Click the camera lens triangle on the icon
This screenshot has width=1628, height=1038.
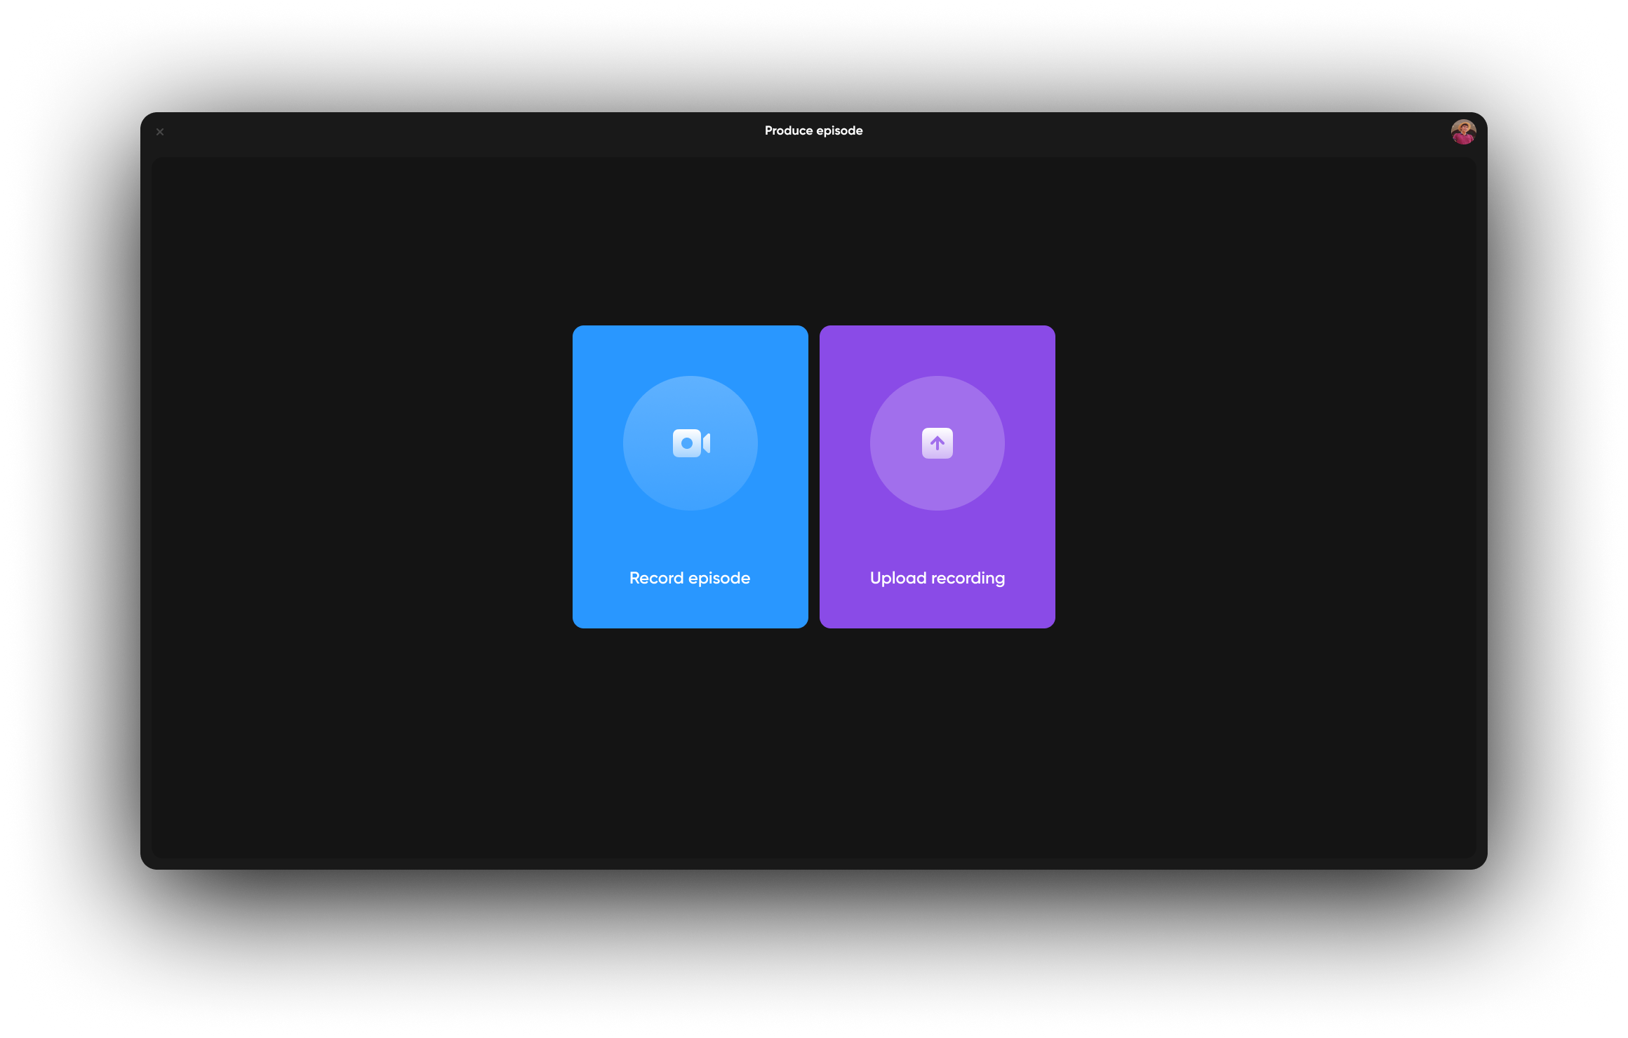[x=707, y=443]
